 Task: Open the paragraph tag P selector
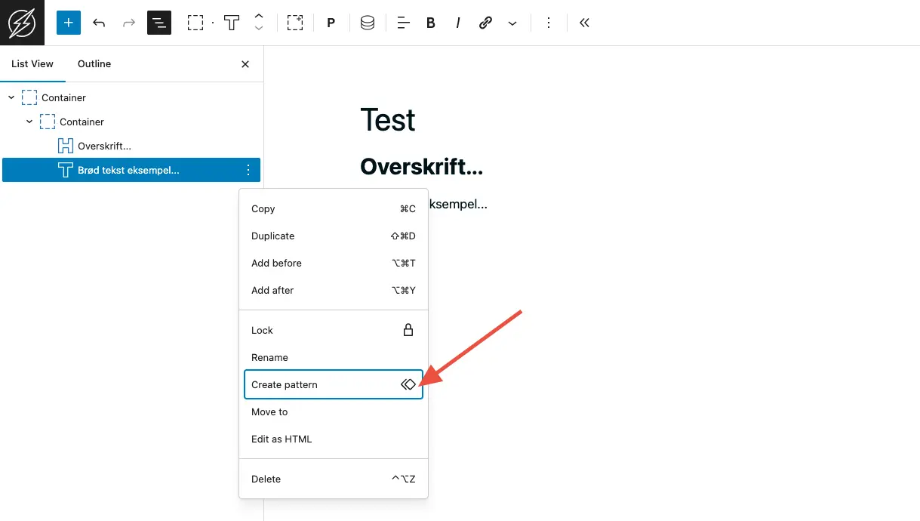[x=331, y=23]
